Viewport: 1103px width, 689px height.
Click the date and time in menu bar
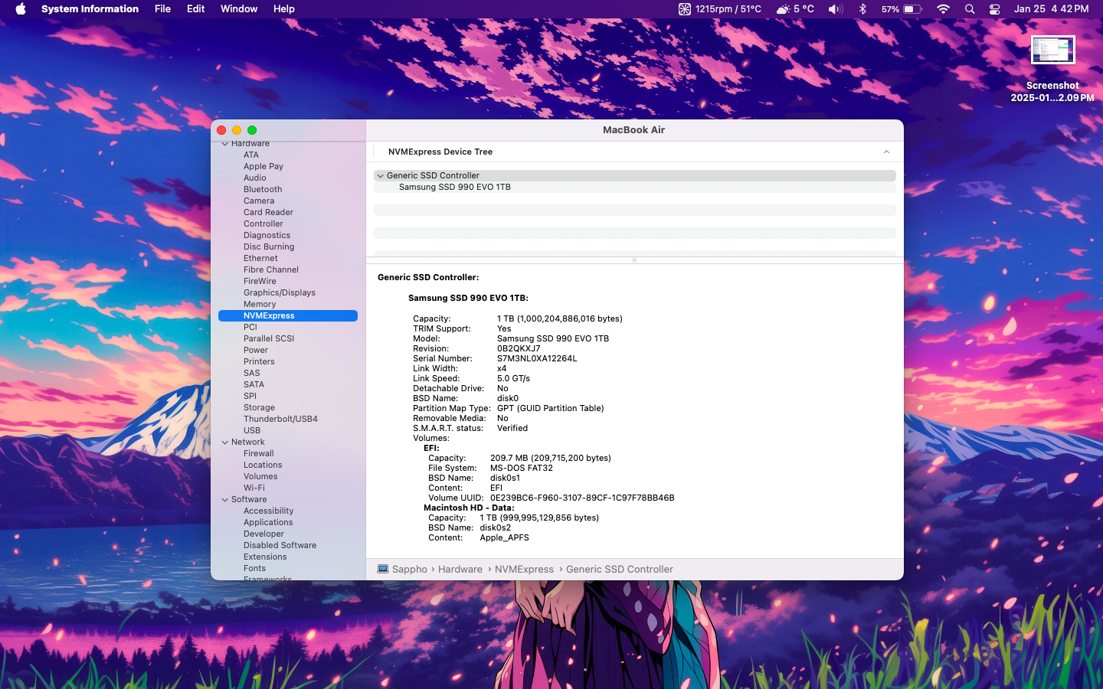pos(1051,9)
